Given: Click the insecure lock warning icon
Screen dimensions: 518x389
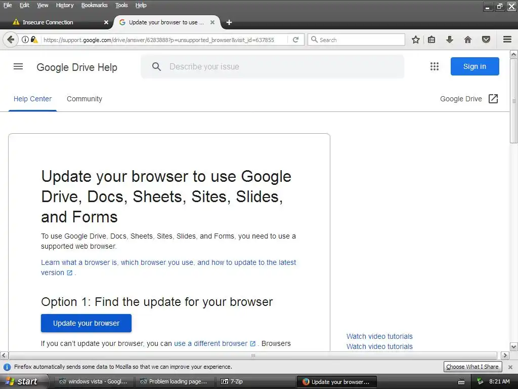Looking at the screenshot, I should pos(34,40).
